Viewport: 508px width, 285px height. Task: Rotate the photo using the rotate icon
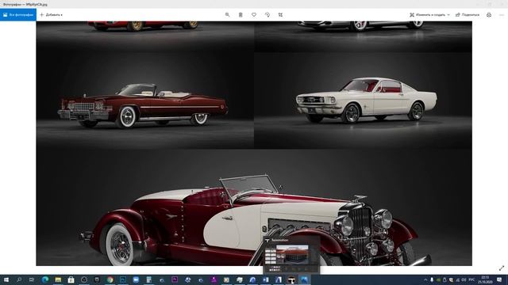point(267,15)
